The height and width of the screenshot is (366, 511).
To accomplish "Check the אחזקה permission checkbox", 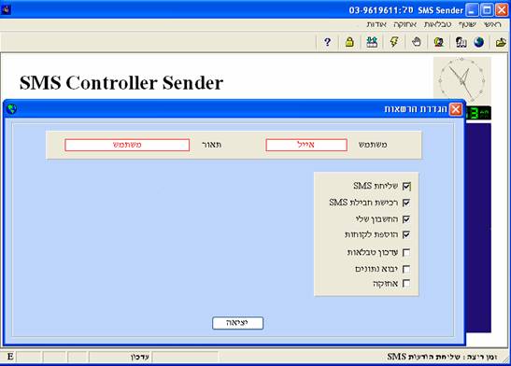I will [406, 283].
